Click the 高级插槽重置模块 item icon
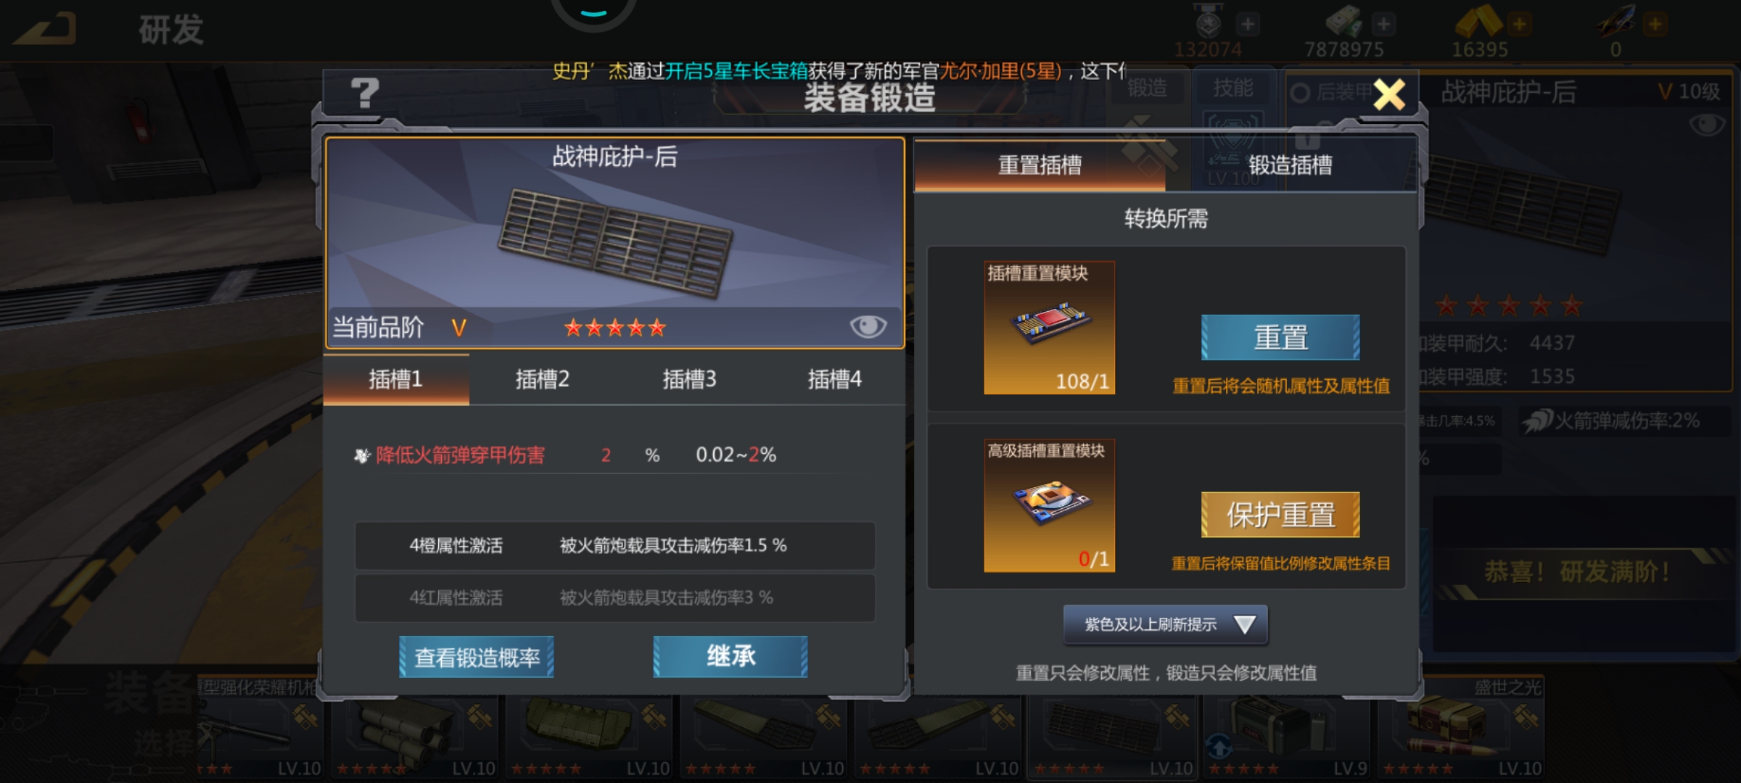The height and width of the screenshot is (783, 1741). (1049, 505)
